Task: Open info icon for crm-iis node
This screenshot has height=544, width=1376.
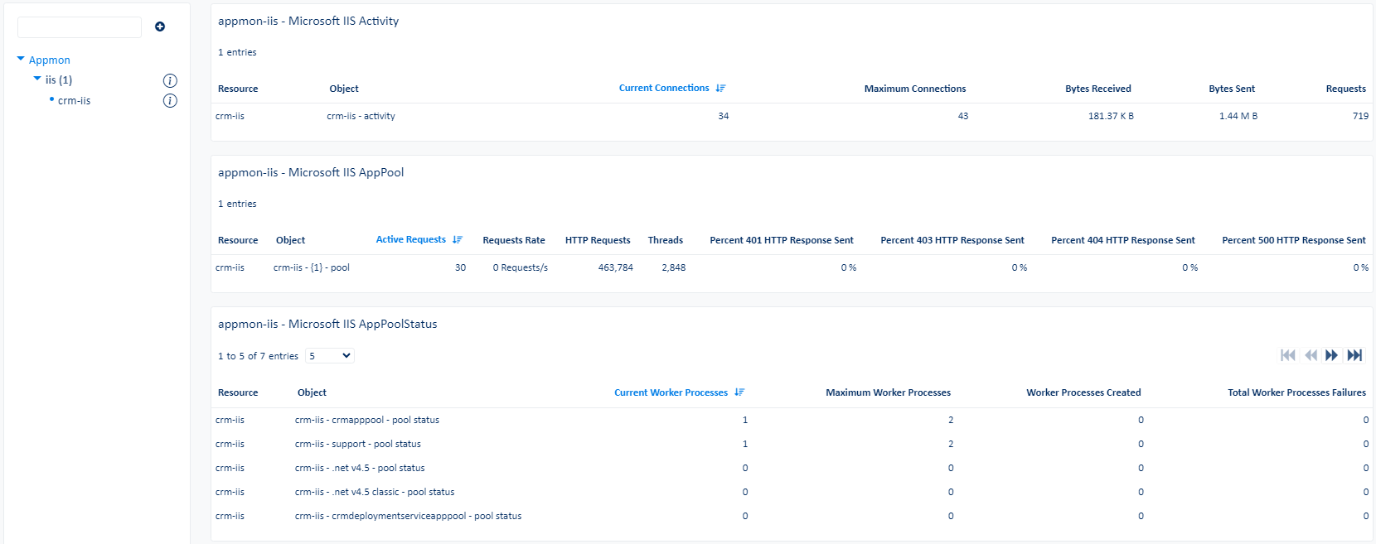Action: pos(170,101)
